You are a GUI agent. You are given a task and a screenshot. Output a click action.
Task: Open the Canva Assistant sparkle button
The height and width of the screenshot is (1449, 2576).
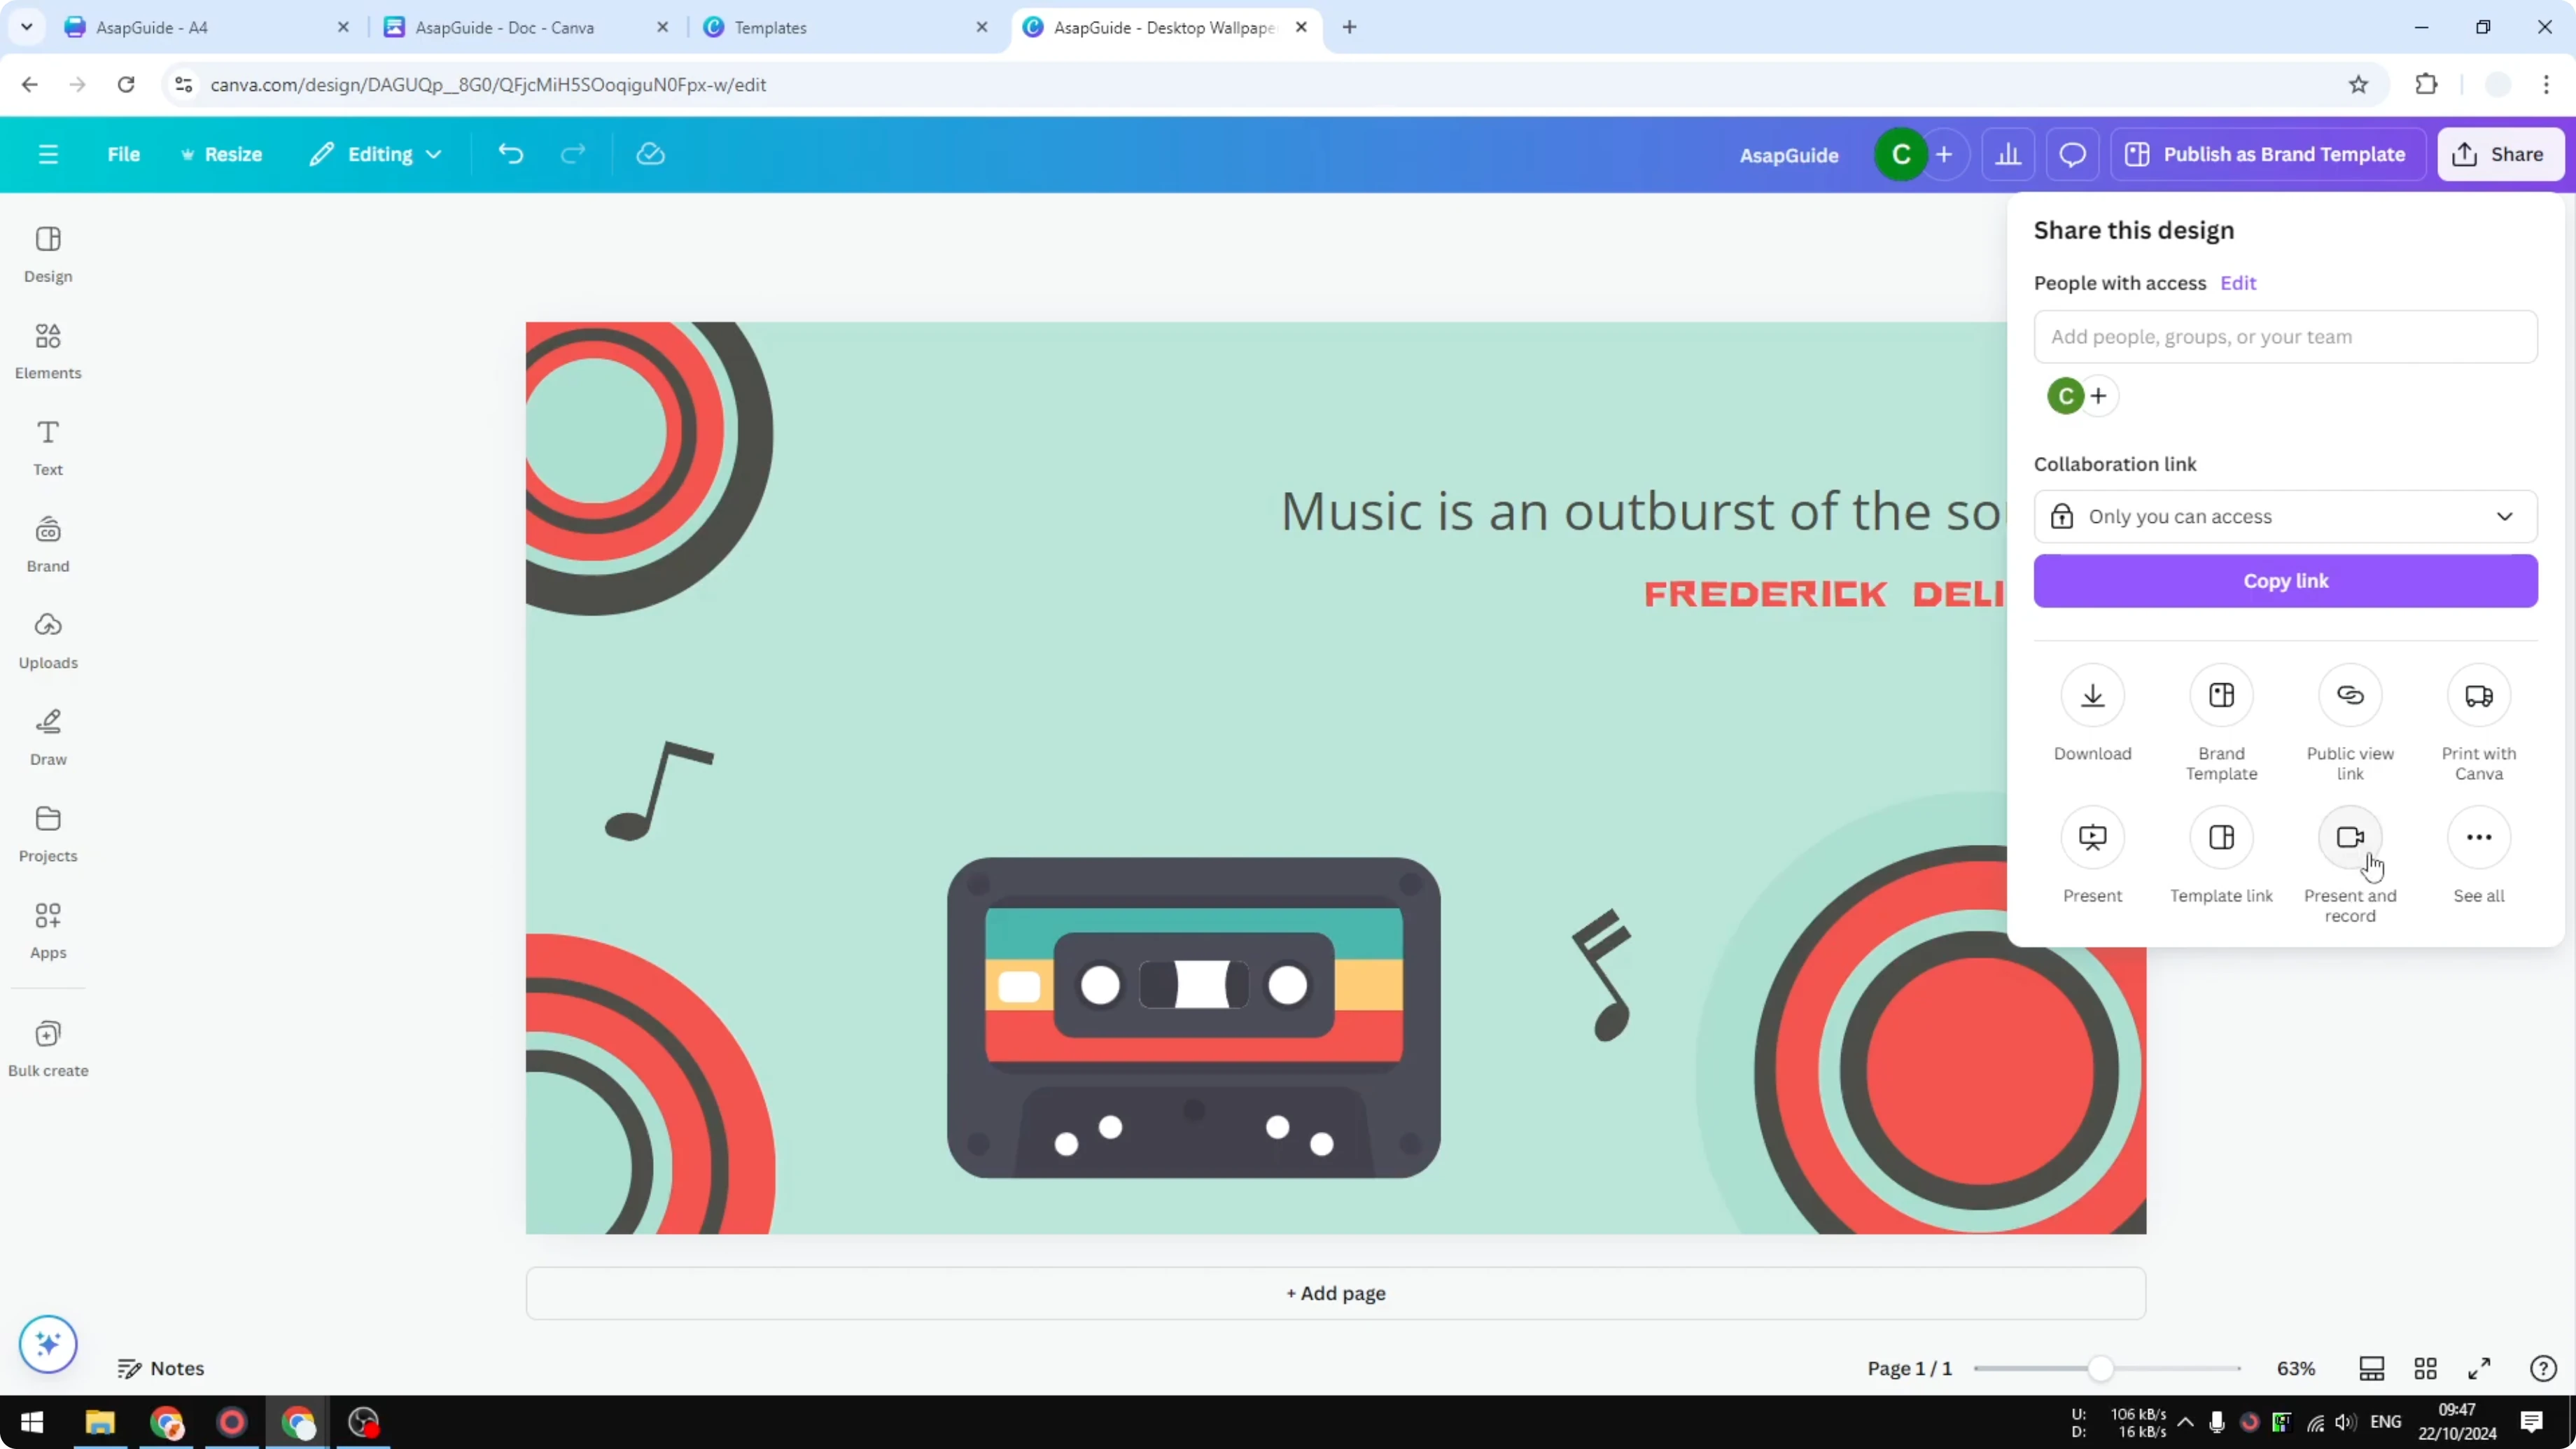tap(47, 1344)
